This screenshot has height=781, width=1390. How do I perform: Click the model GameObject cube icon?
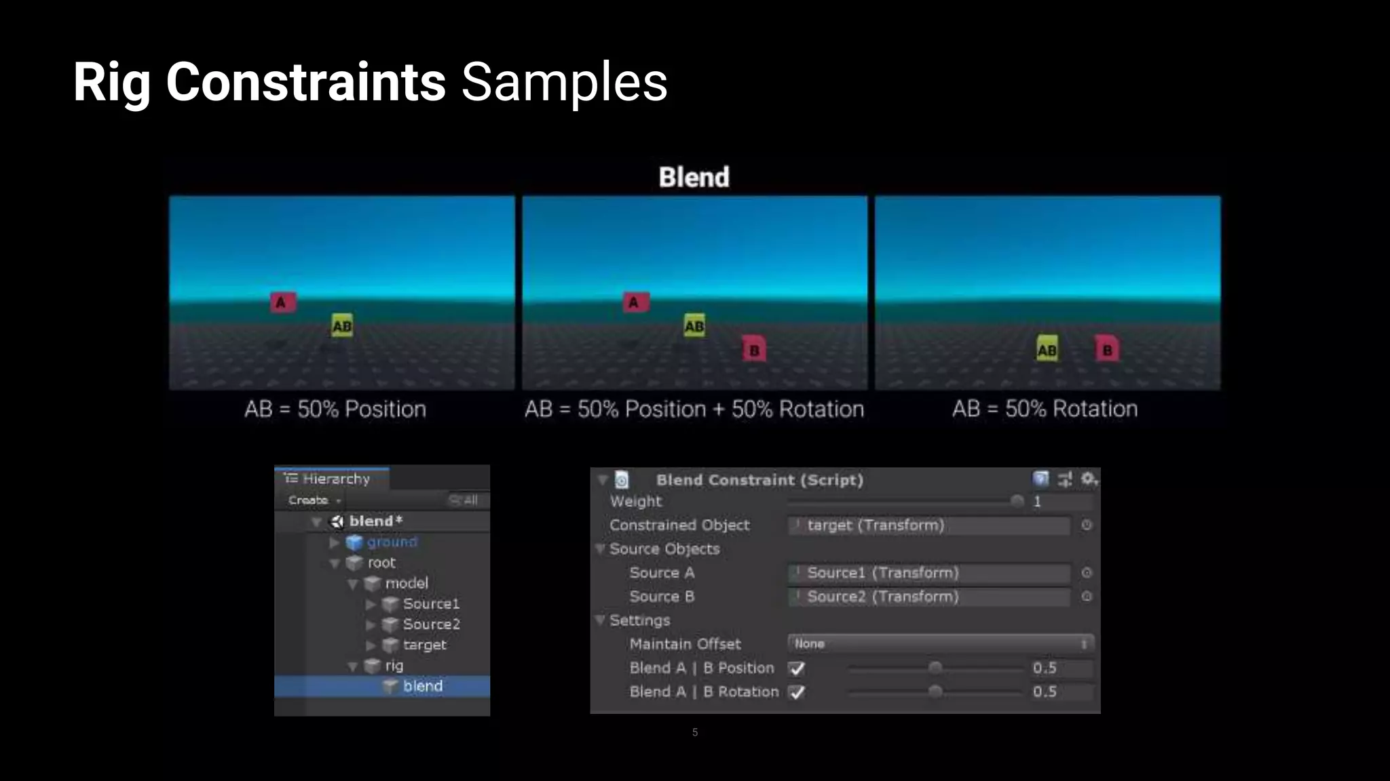coord(372,583)
